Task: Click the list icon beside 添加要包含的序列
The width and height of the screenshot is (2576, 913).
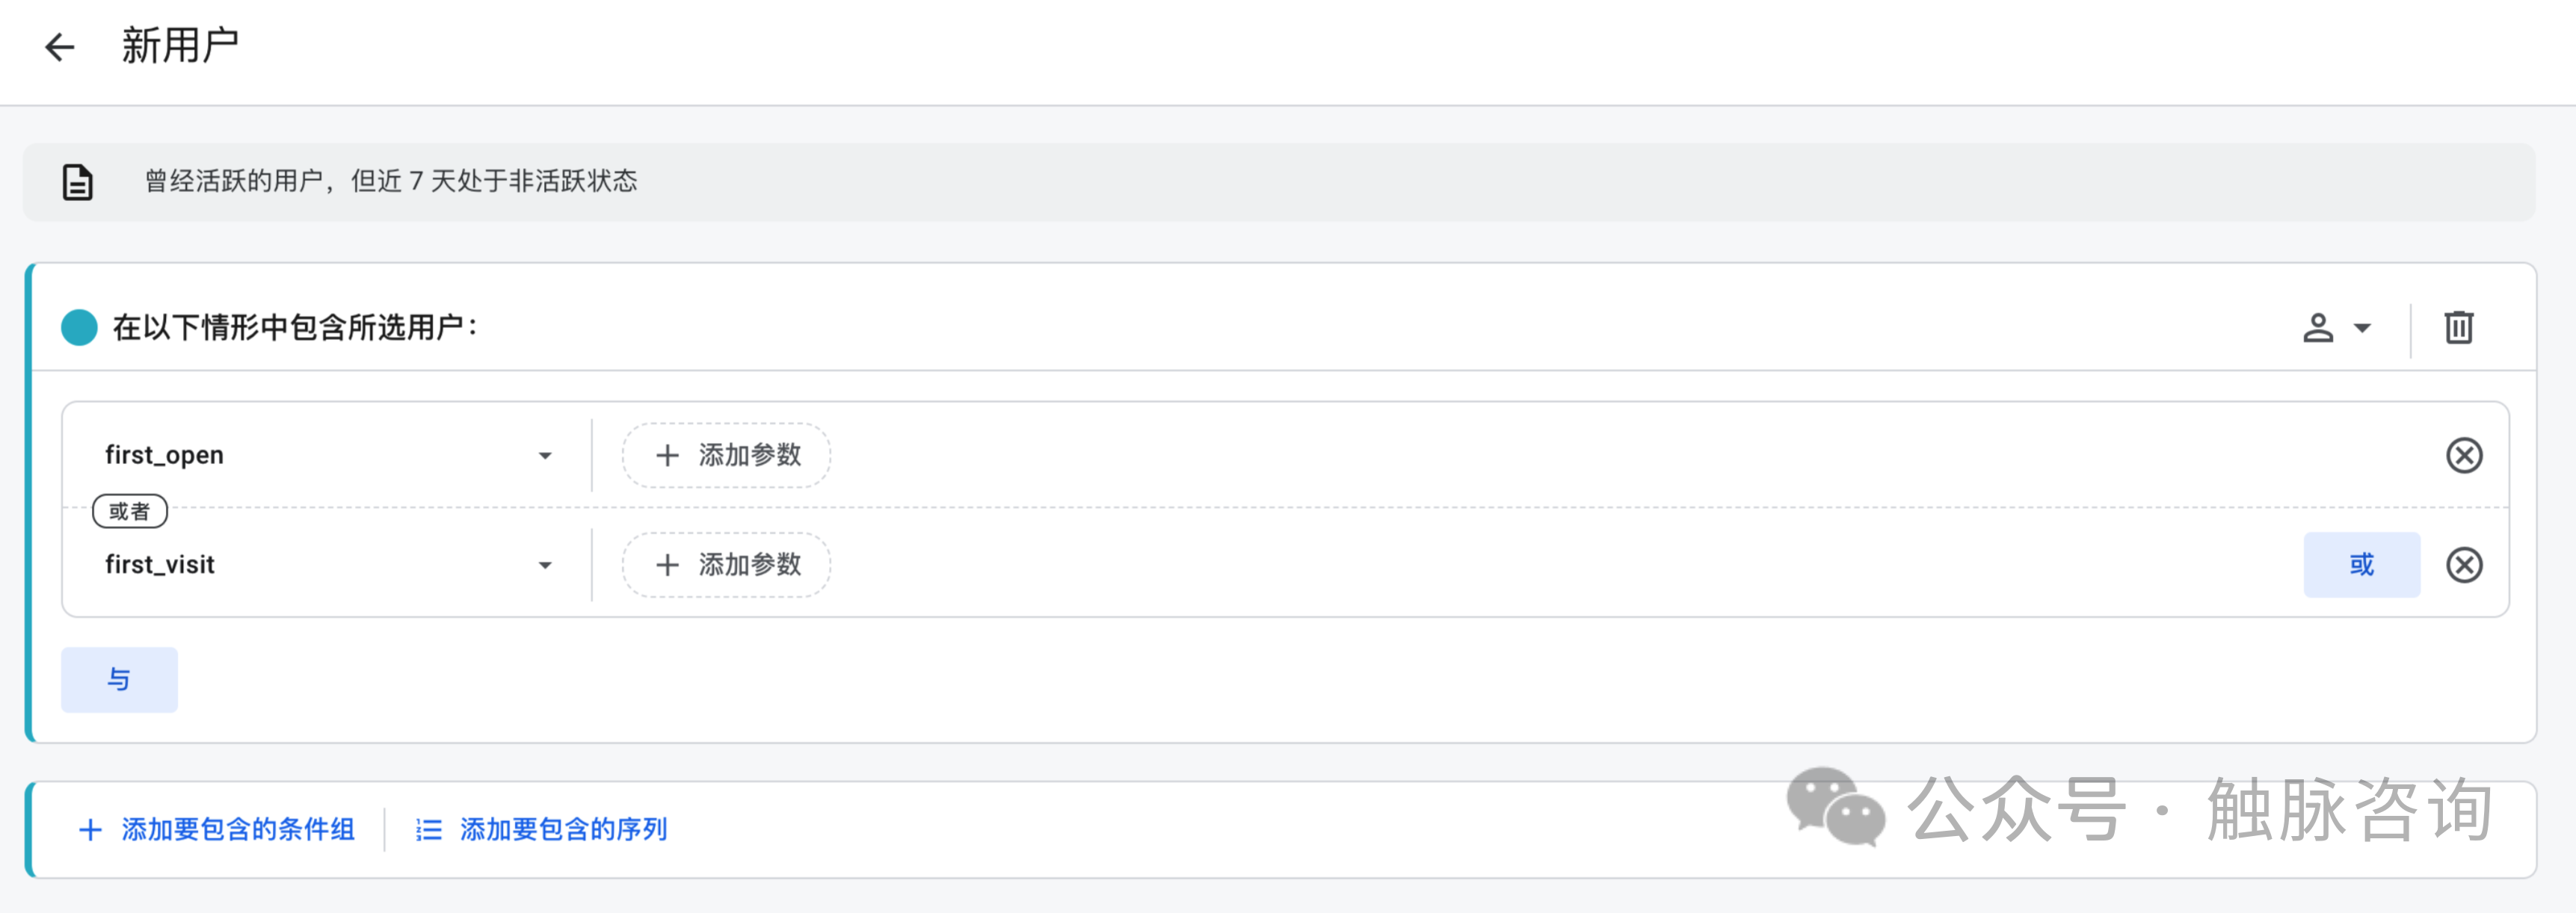Action: [x=429, y=830]
